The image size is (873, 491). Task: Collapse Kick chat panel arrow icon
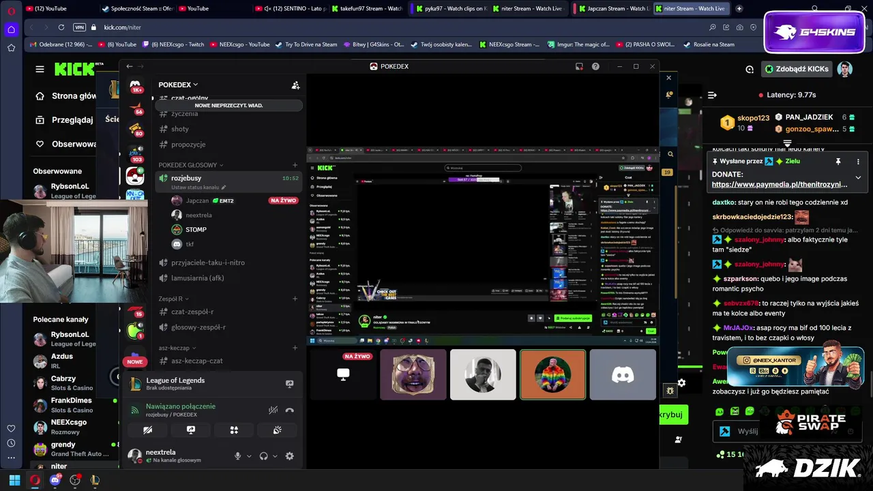tap(711, 95)
